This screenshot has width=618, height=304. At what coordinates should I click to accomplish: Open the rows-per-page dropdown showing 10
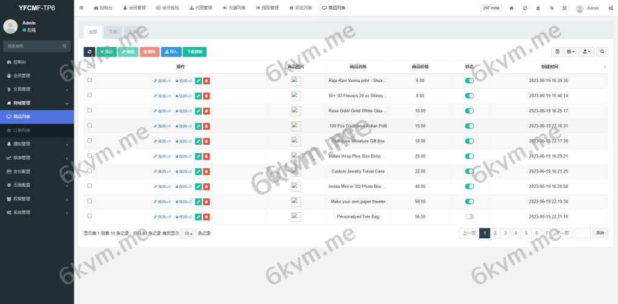[188, 233]
